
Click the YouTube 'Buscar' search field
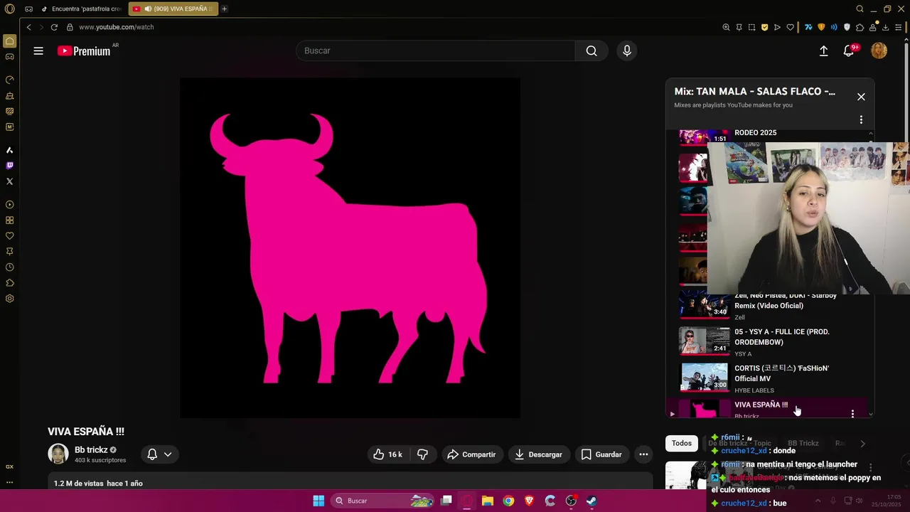coord(435,51)
